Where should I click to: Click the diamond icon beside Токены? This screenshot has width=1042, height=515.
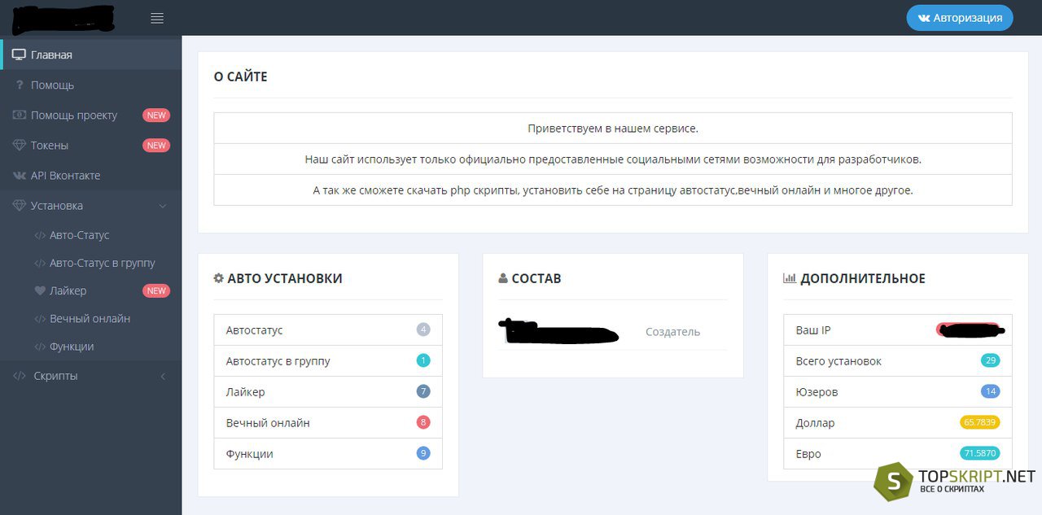19,145
